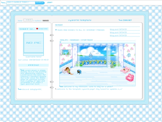Switch to the STORYROOM tab
162x122 pixels.
point(87,40)
